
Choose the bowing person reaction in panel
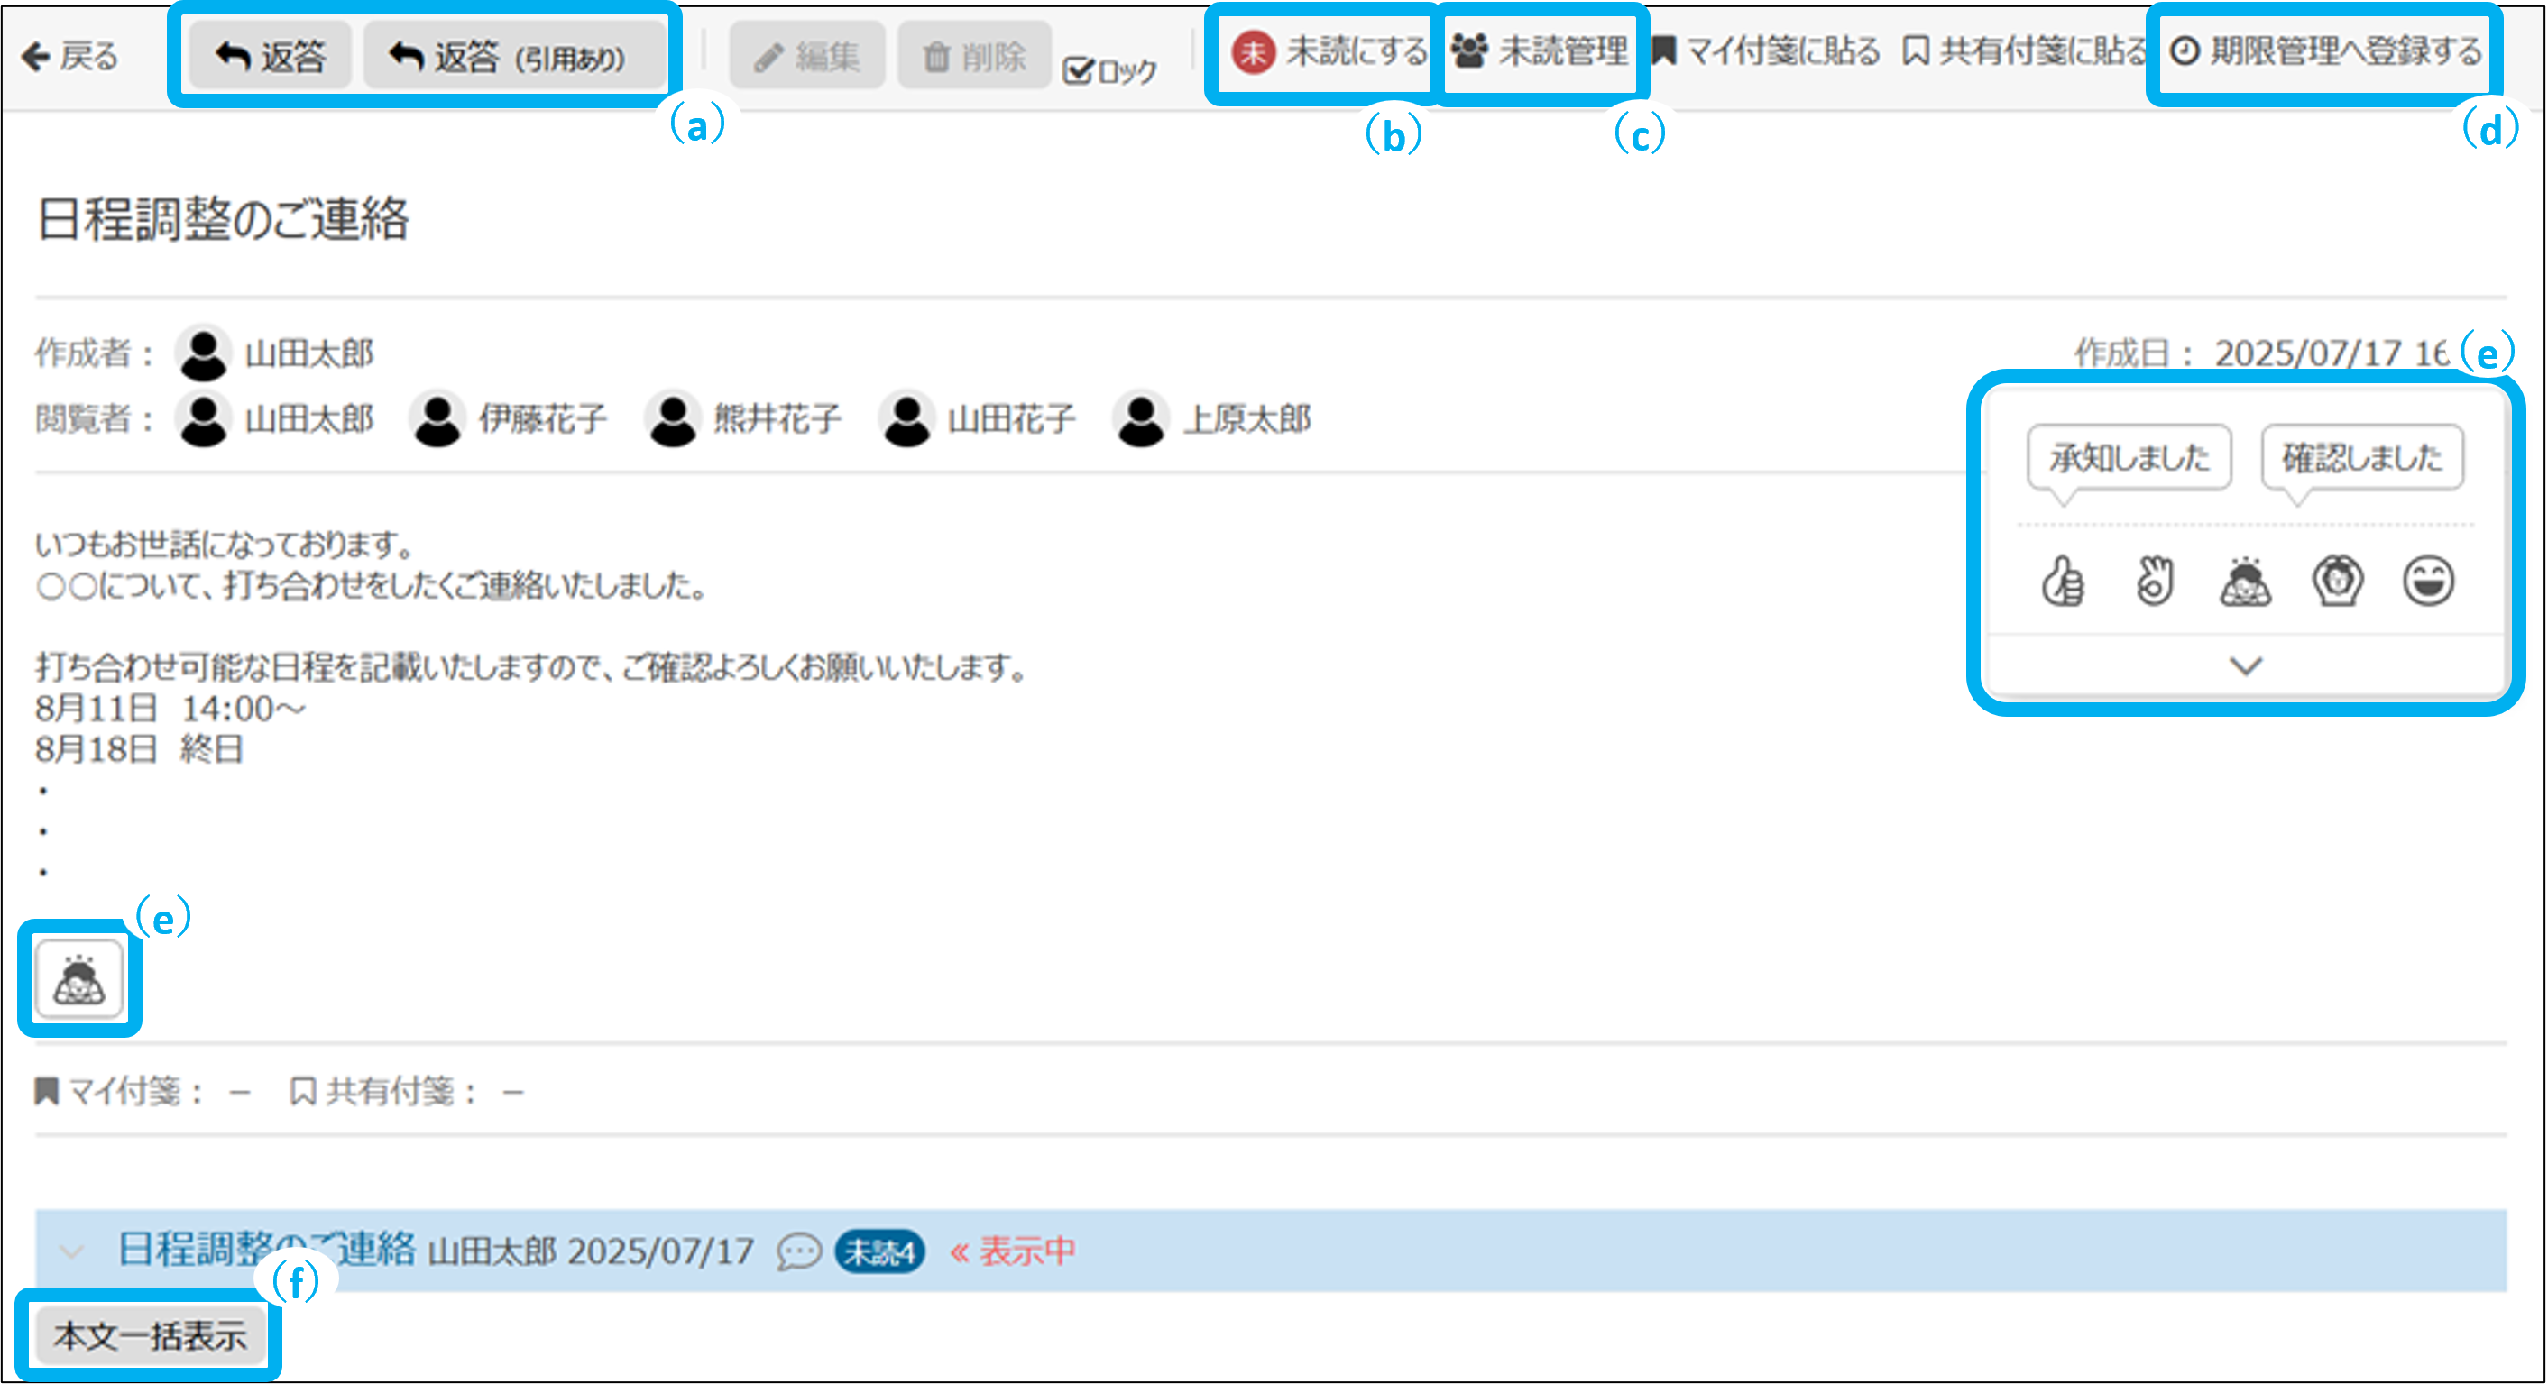click(2245, 582)
